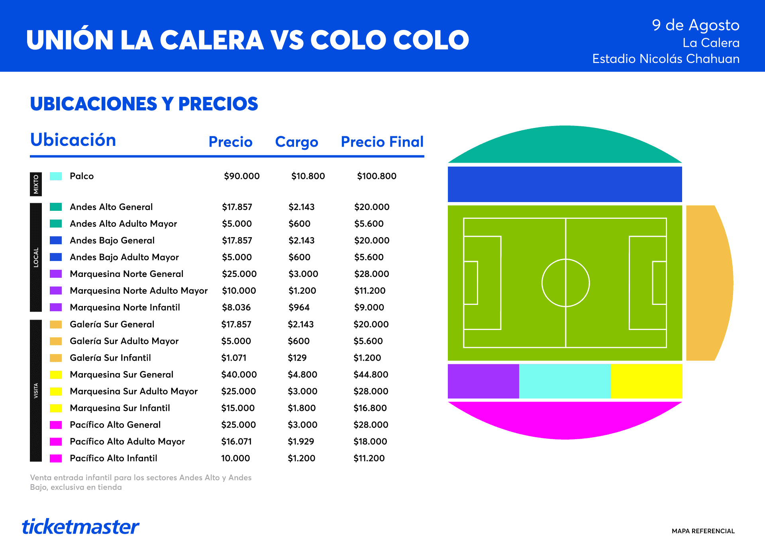Click the purple Marquesina Norte block on map
This screenshot has width=765, height=542.
point(483,381)
